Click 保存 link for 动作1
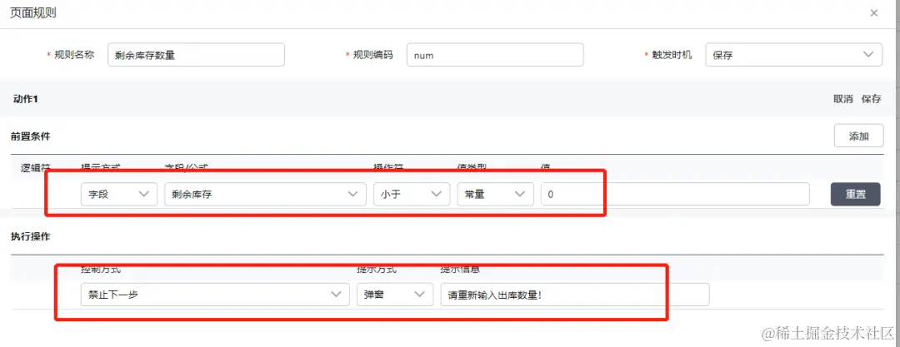 (x=872, y=99)
